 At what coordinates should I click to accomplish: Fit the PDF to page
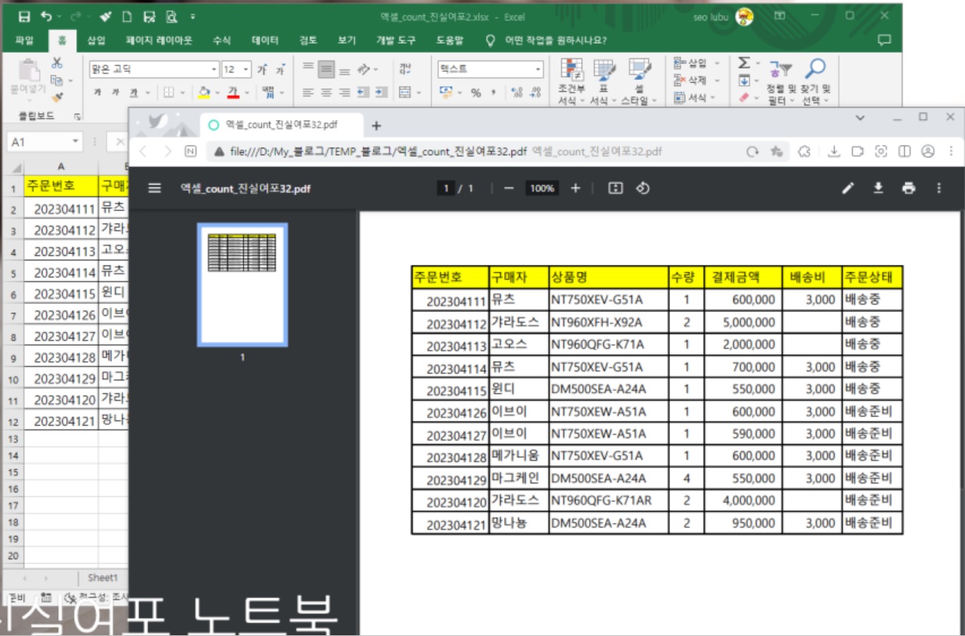[616, 188]
